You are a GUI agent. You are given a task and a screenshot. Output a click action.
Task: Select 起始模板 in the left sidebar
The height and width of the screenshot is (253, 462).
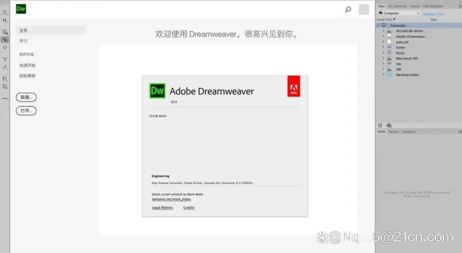point(27,75)
